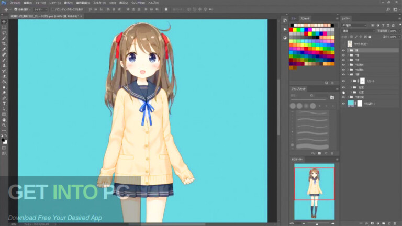Image resolution: width=402 pixels, height=226 pixels.
Task: Select the Rectangular Marquee tool
Action: (4, 27)
